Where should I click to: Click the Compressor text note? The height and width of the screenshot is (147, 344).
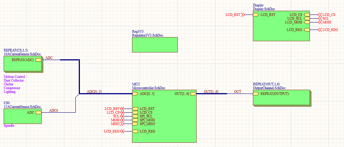click(12, 88)
